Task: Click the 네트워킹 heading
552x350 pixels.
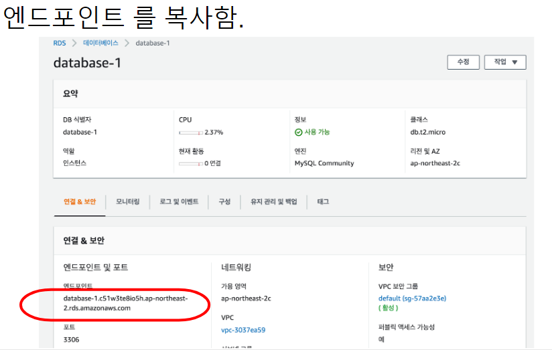Action: (x=236, y=267)
